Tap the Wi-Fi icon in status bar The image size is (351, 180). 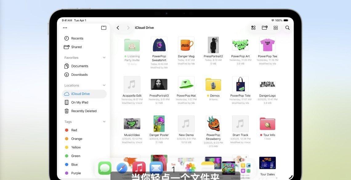coord(273,20)
